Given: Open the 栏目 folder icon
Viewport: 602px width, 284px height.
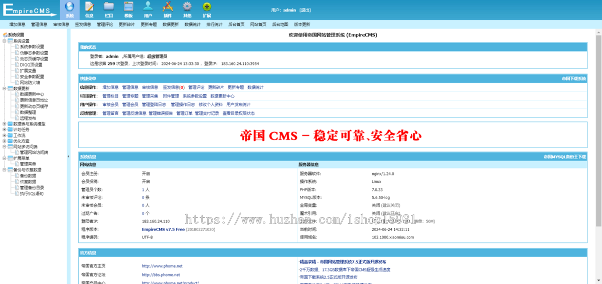Looking at the screenshot, I should [109, 7].
